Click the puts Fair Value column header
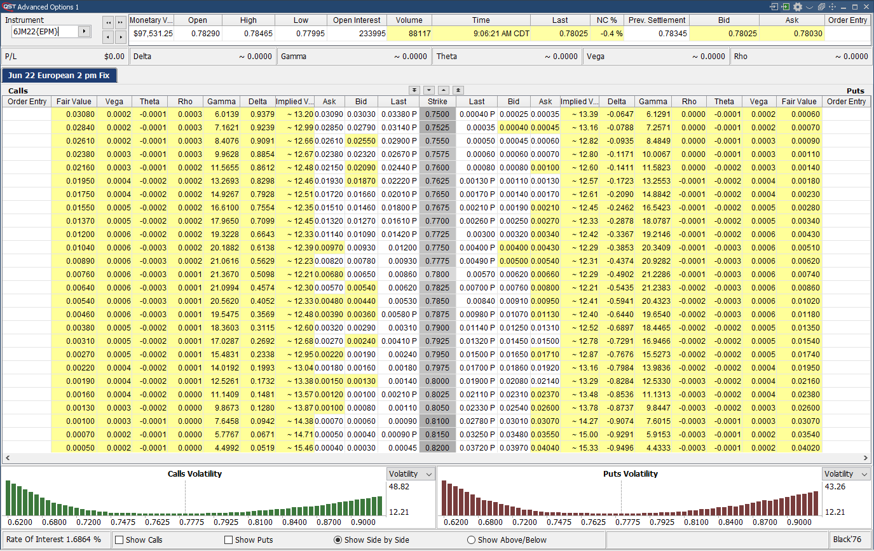The image size is (874, 551). coord(799,102)
